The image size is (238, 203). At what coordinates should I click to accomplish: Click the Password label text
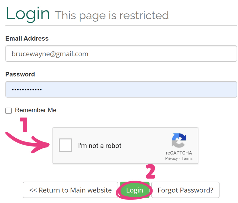[x=20, y=74]
